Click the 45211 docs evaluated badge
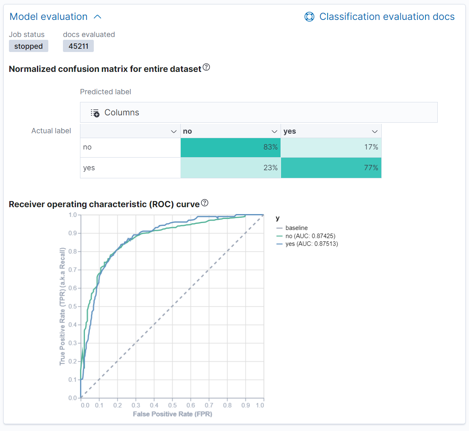Image resolution: width=469 pixels, height=431 pixels. (78, 46)
